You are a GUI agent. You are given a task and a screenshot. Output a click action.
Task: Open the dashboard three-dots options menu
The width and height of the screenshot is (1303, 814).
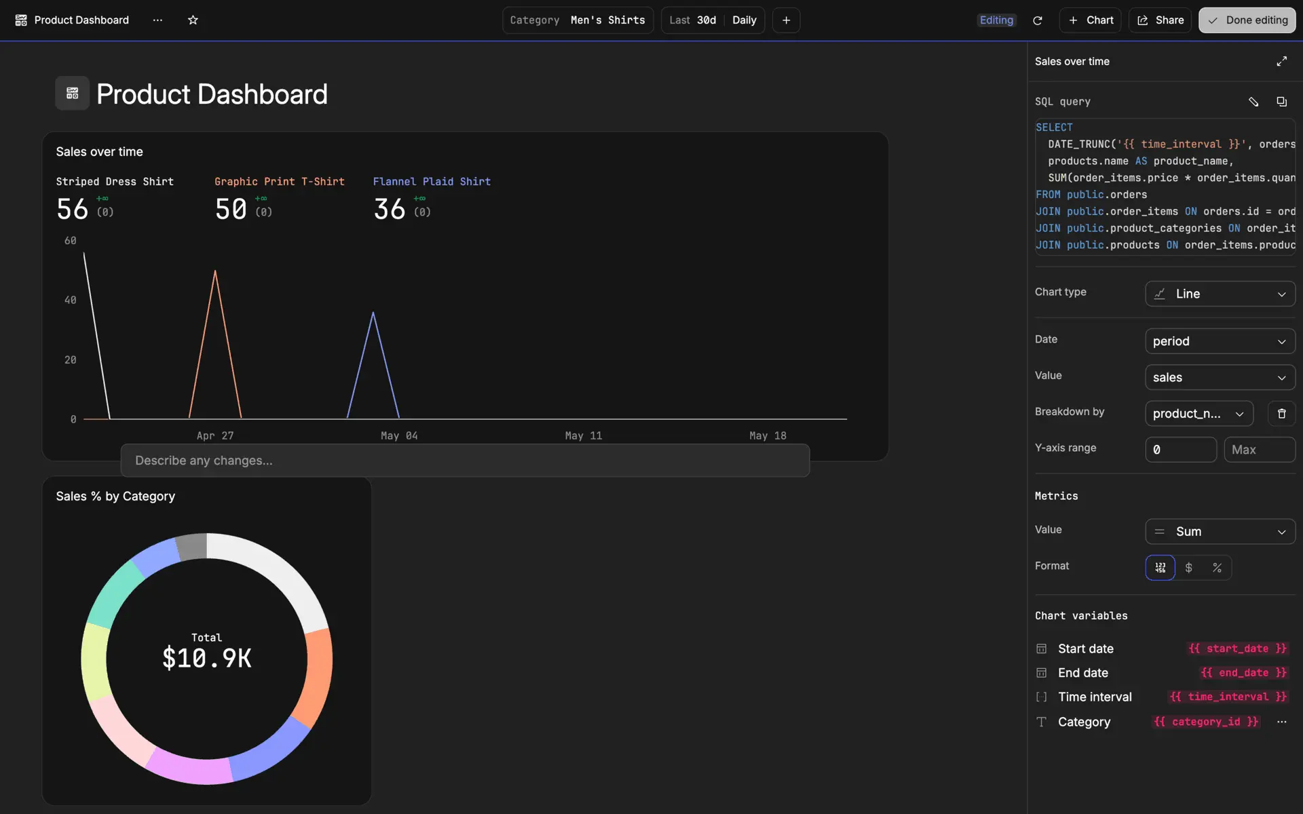tap(157, 20)
